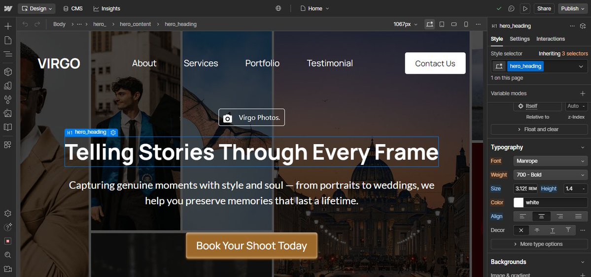The height and width of the screenshot is (277, 591).
Task: Click the green saved checkmark status
Action: coord(499,8)
